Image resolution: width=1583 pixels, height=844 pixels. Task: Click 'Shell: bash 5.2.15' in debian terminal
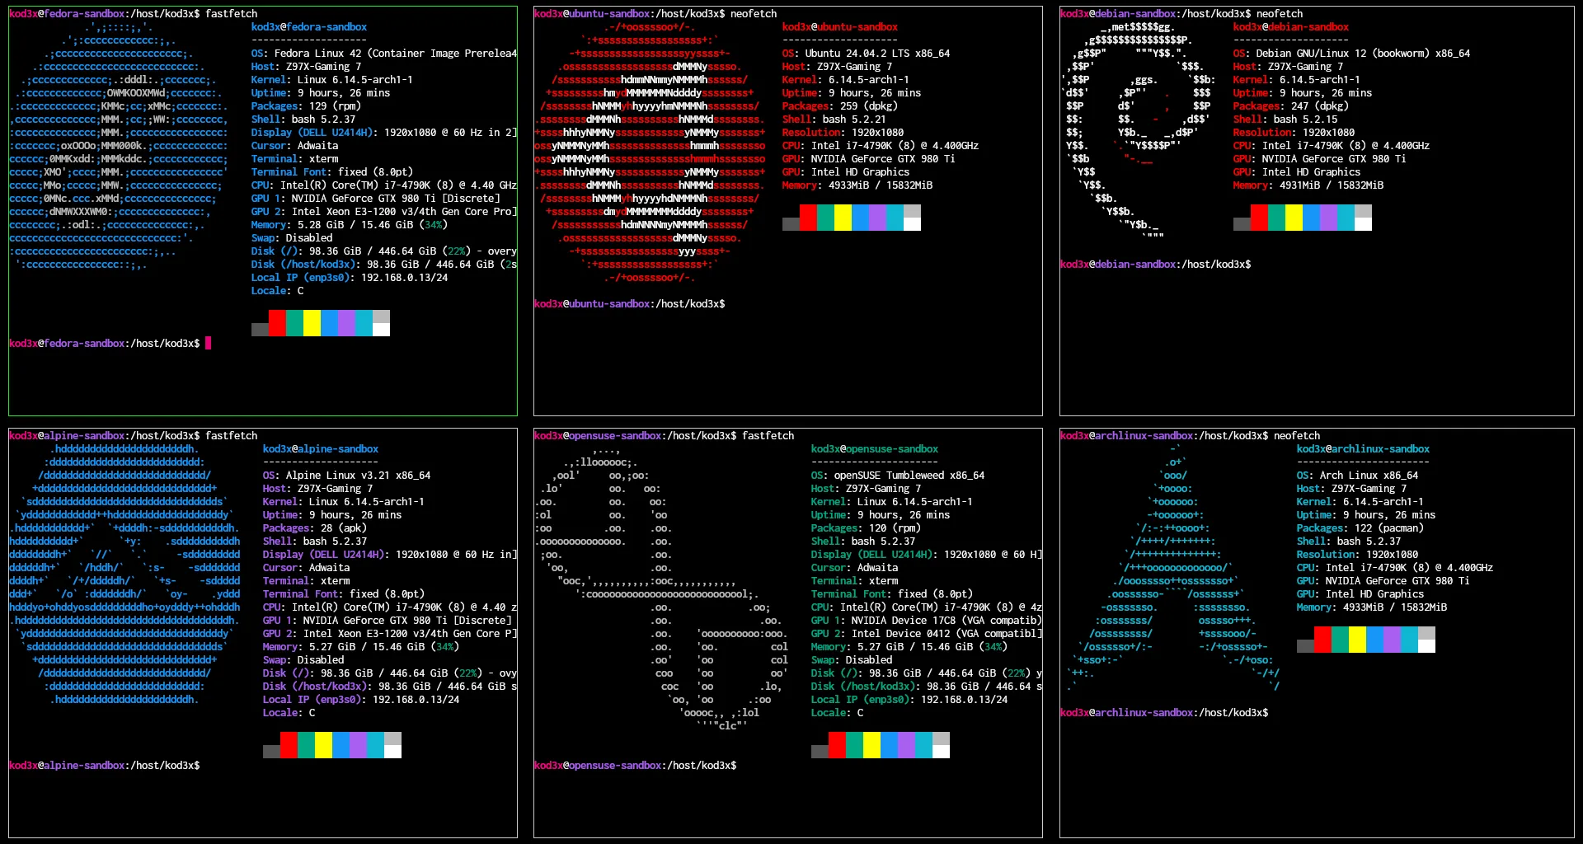[1285, 120]
